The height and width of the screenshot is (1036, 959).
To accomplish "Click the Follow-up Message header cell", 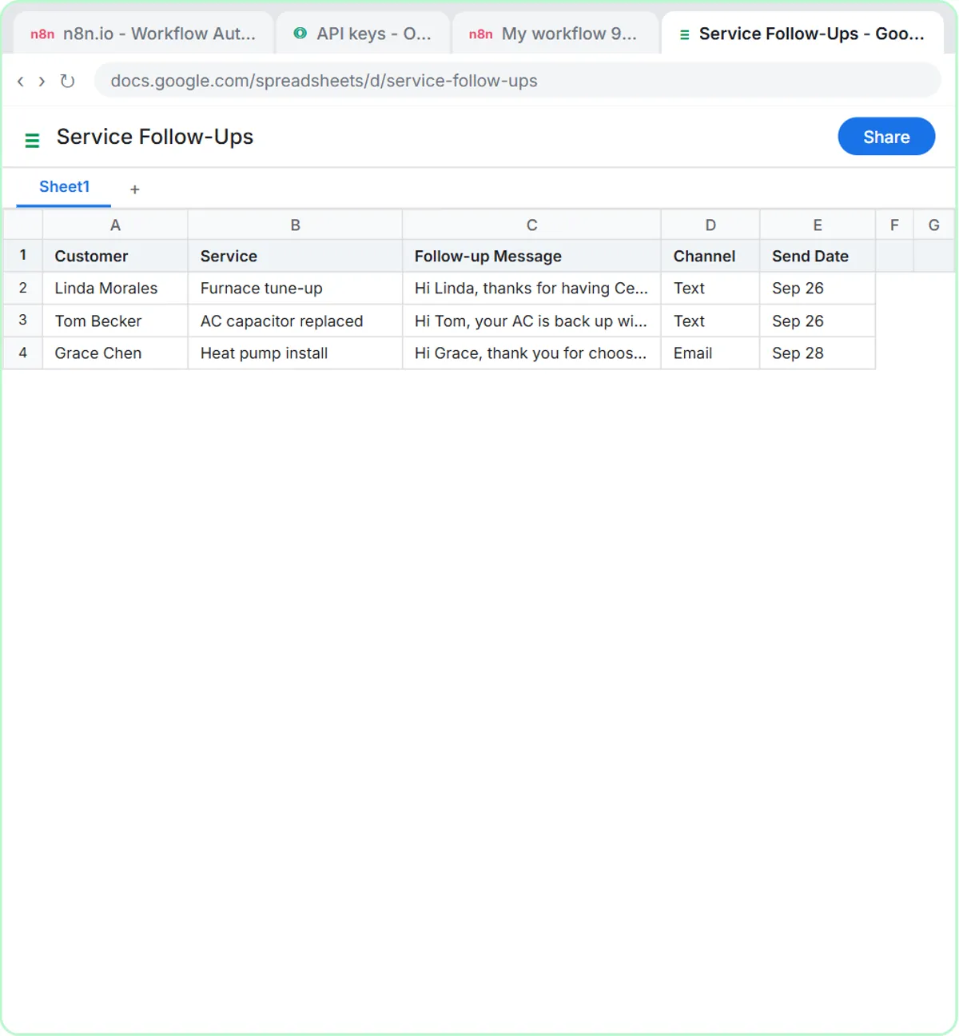I will point(531,256).
